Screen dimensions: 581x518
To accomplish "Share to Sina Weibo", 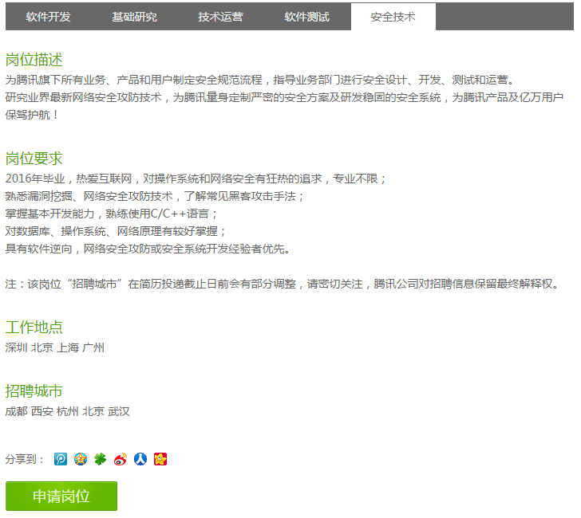I will pyautogui.click(x=121, y=459).
